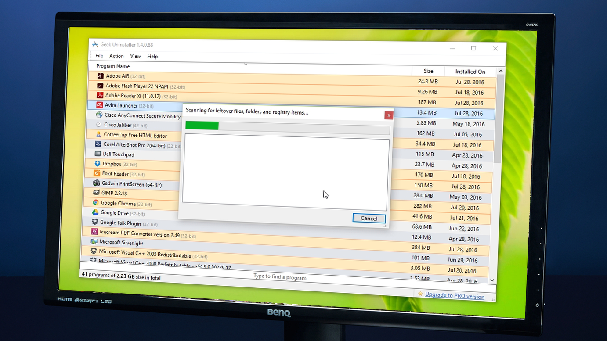This screenshot has width=607, height=341.
Task: Click the Google Chrome icon
Action: (x=95, y=202)
